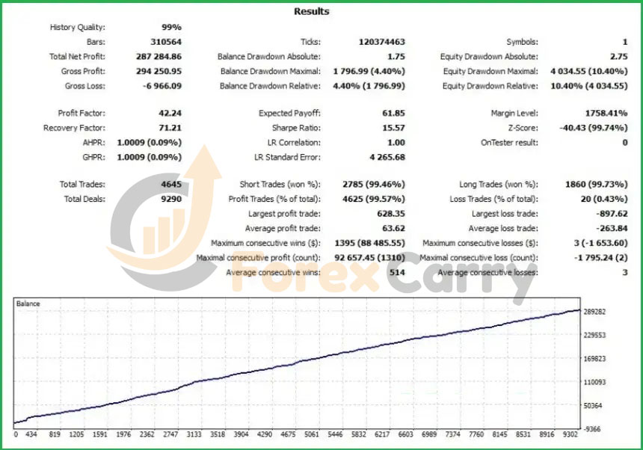This screenshot has width=643, height=450.
Task: Select Average profit trade value 63.62
Action: coord(394,229)
